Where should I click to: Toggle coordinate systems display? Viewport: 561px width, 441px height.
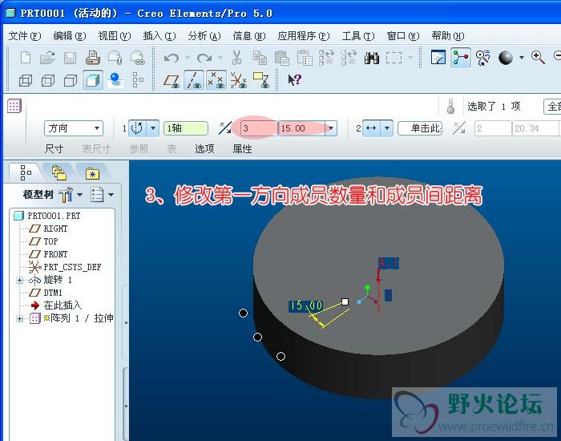pos(238,80)
